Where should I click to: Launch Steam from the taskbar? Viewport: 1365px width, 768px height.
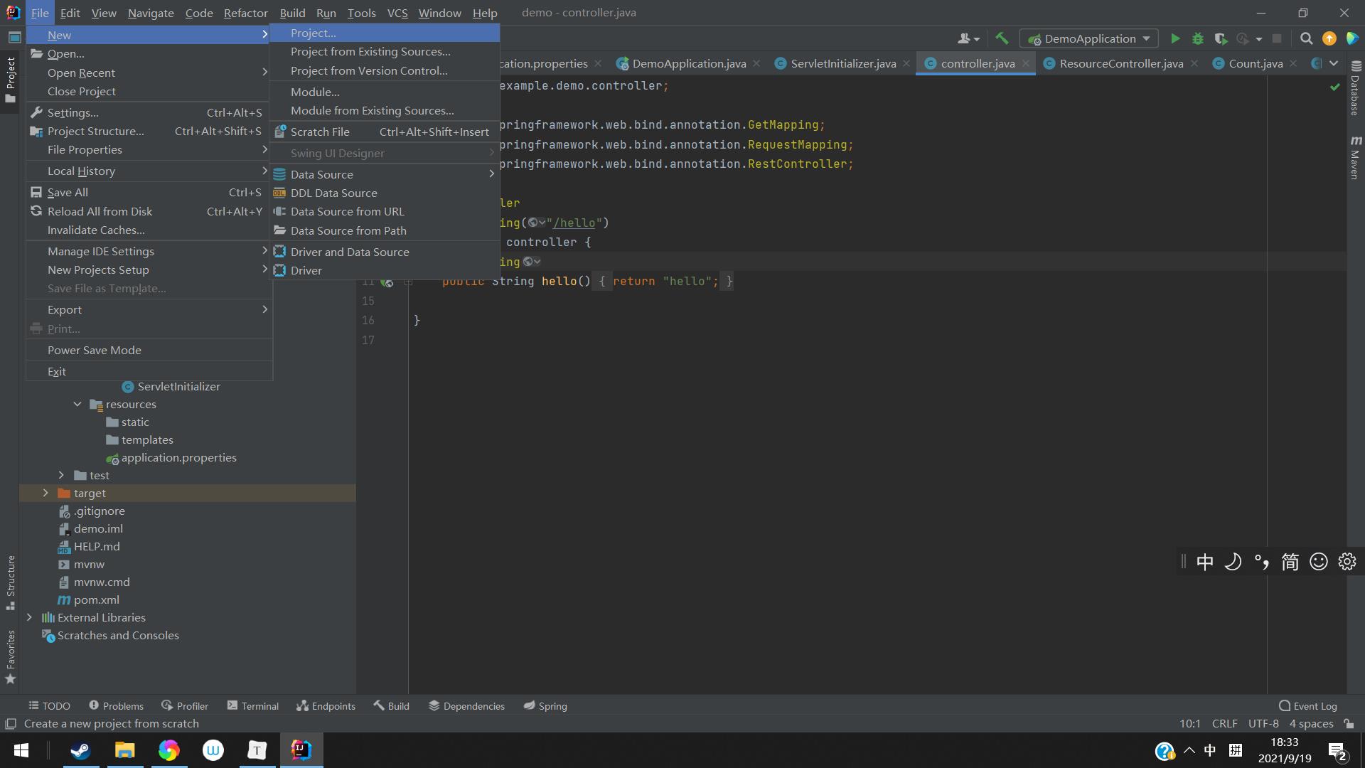pos(80,750)
